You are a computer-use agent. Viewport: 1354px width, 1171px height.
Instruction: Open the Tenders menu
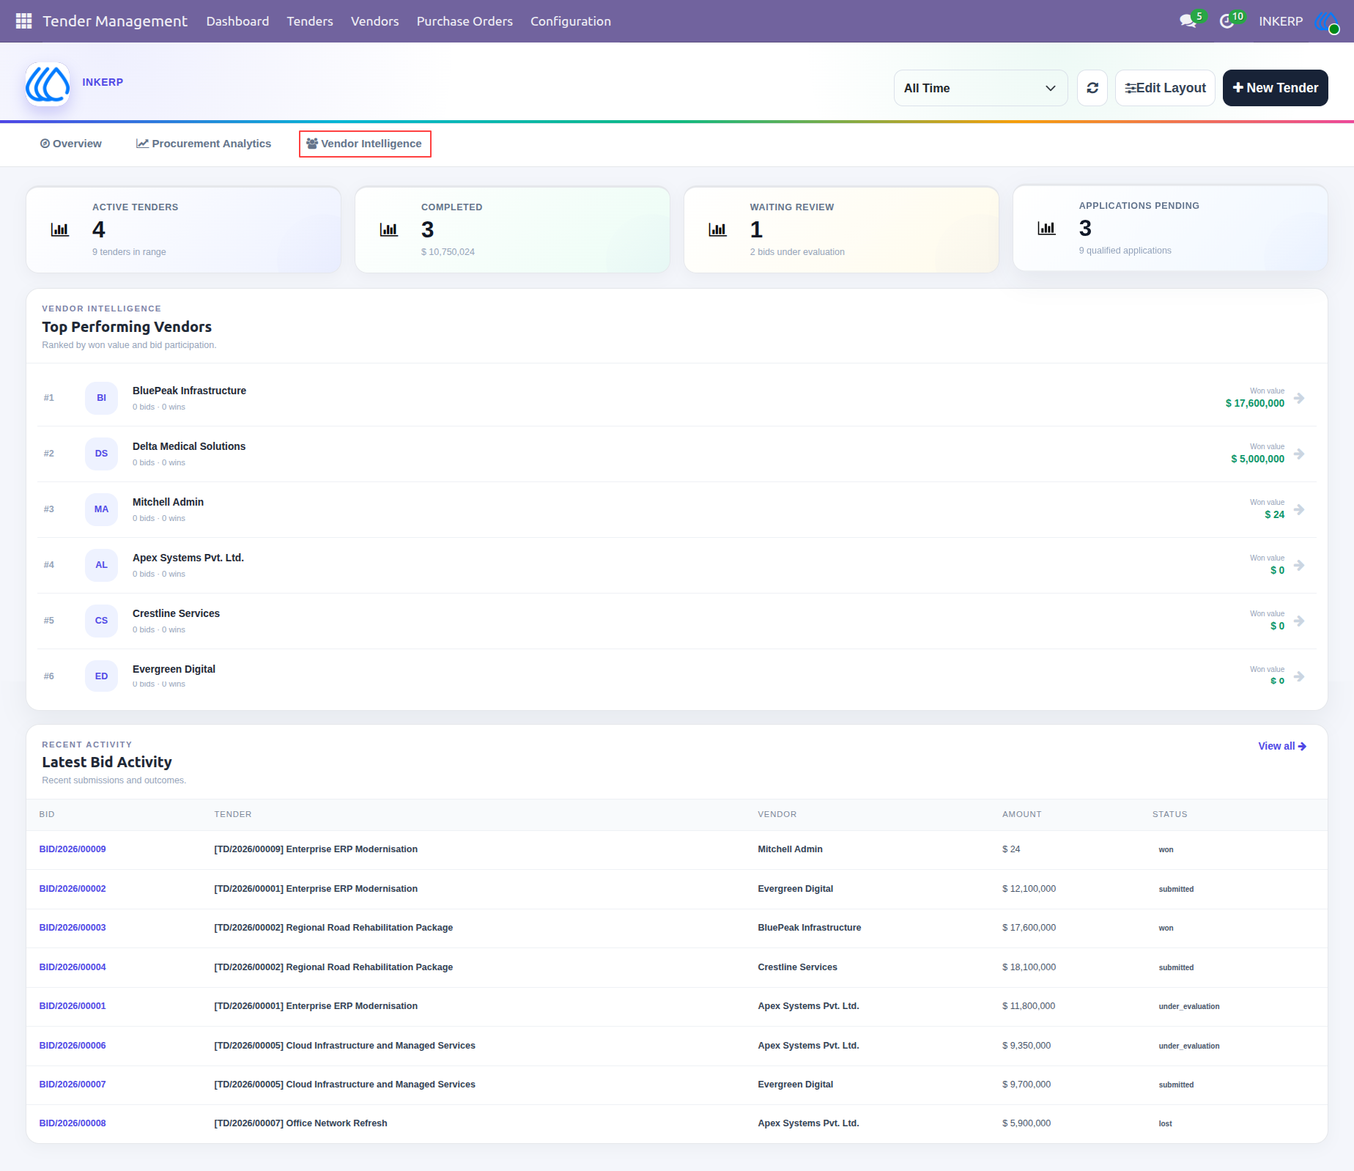click(x=310, y=21)
